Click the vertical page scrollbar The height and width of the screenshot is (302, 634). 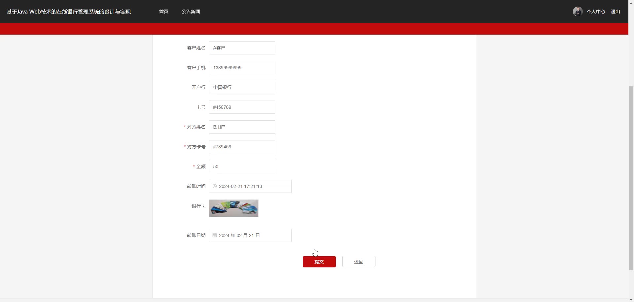(631, 178)
